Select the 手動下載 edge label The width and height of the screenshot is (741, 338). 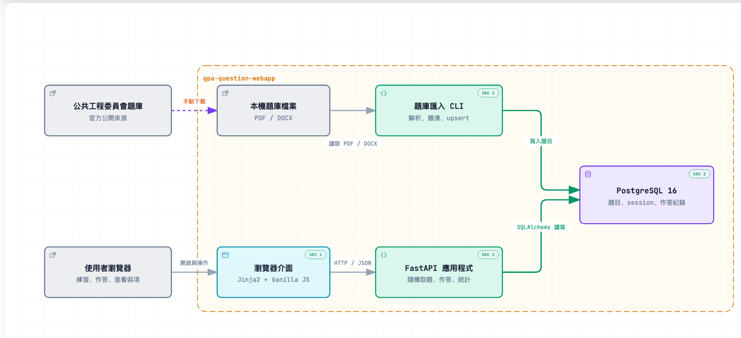pos(194,101)
